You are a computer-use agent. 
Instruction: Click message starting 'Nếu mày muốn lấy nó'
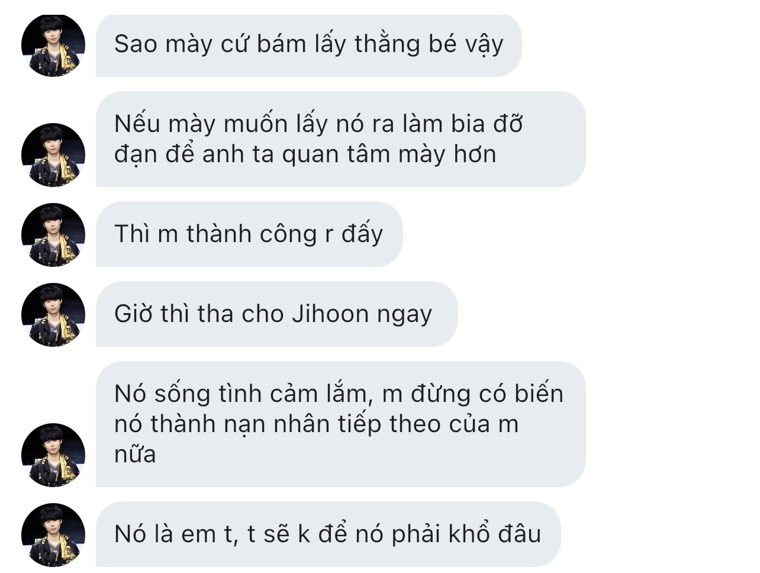point(340,139)
